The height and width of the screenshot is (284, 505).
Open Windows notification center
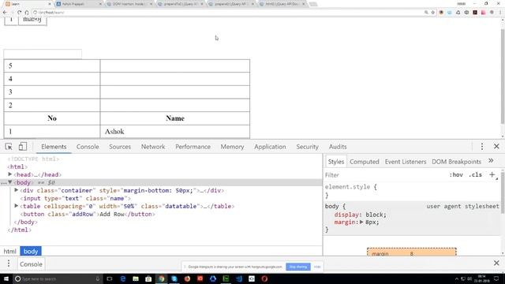pos(496,278)
